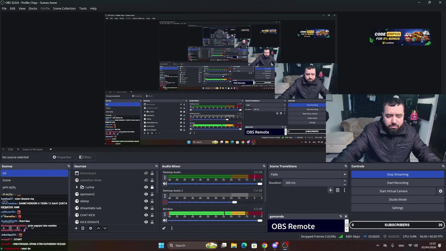Delete scene transition with trash icon
446x251 pixels.
(x=337, y=190)
